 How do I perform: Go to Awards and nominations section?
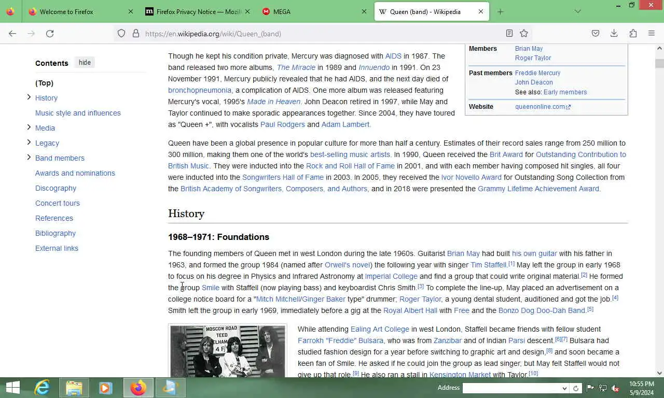coord(75,173)
